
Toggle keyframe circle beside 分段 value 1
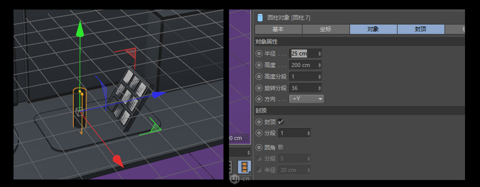pyautogui.click(x=259, y=133)
